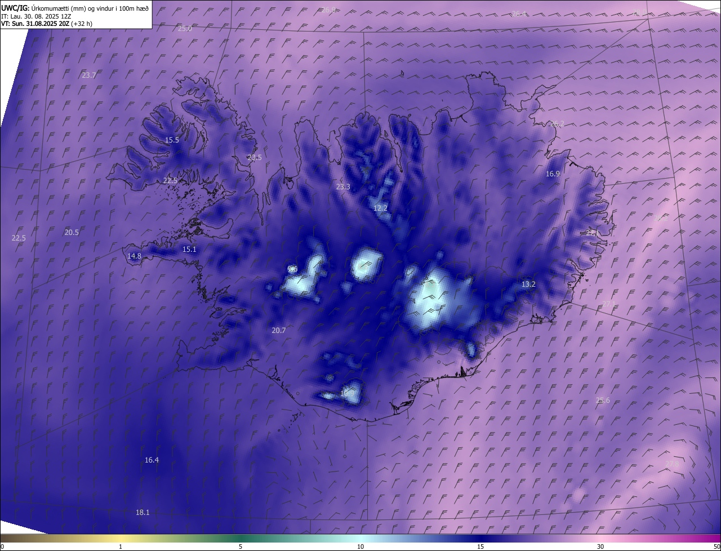Image resolution: width=721 pixels, height=551 pixels.
Task: Select the 26.2 value label
Action: click(x=557, y=123)
